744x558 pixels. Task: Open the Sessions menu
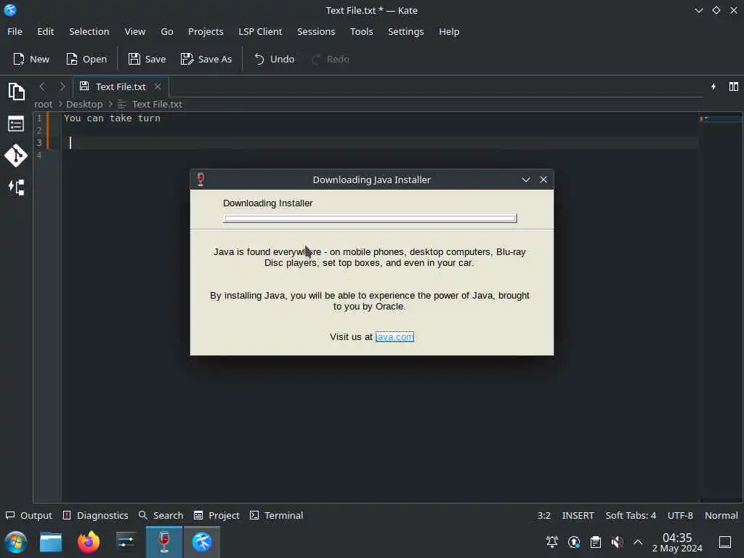point(316,31)
